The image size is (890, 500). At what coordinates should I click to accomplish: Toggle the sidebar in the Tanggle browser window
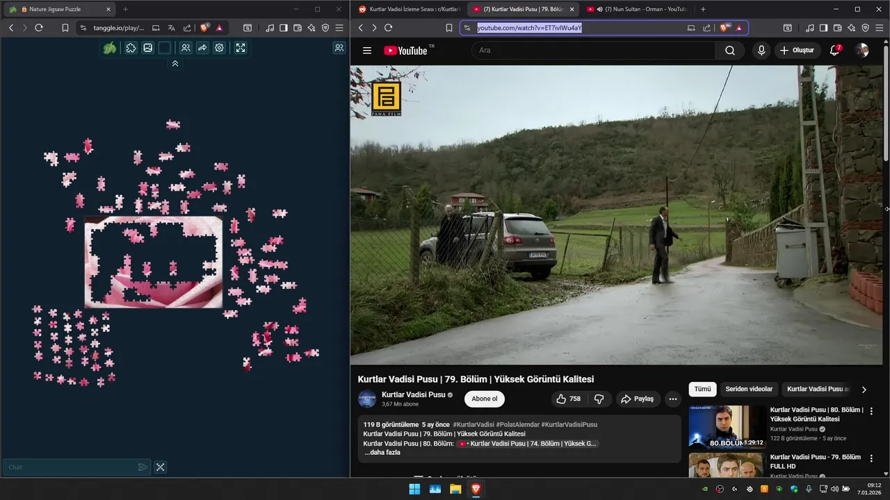coord(284,28)
